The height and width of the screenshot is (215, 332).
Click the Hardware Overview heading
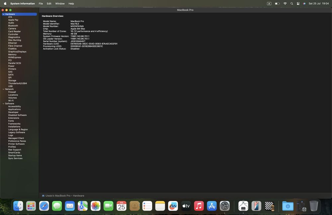[x=53, y=16]
